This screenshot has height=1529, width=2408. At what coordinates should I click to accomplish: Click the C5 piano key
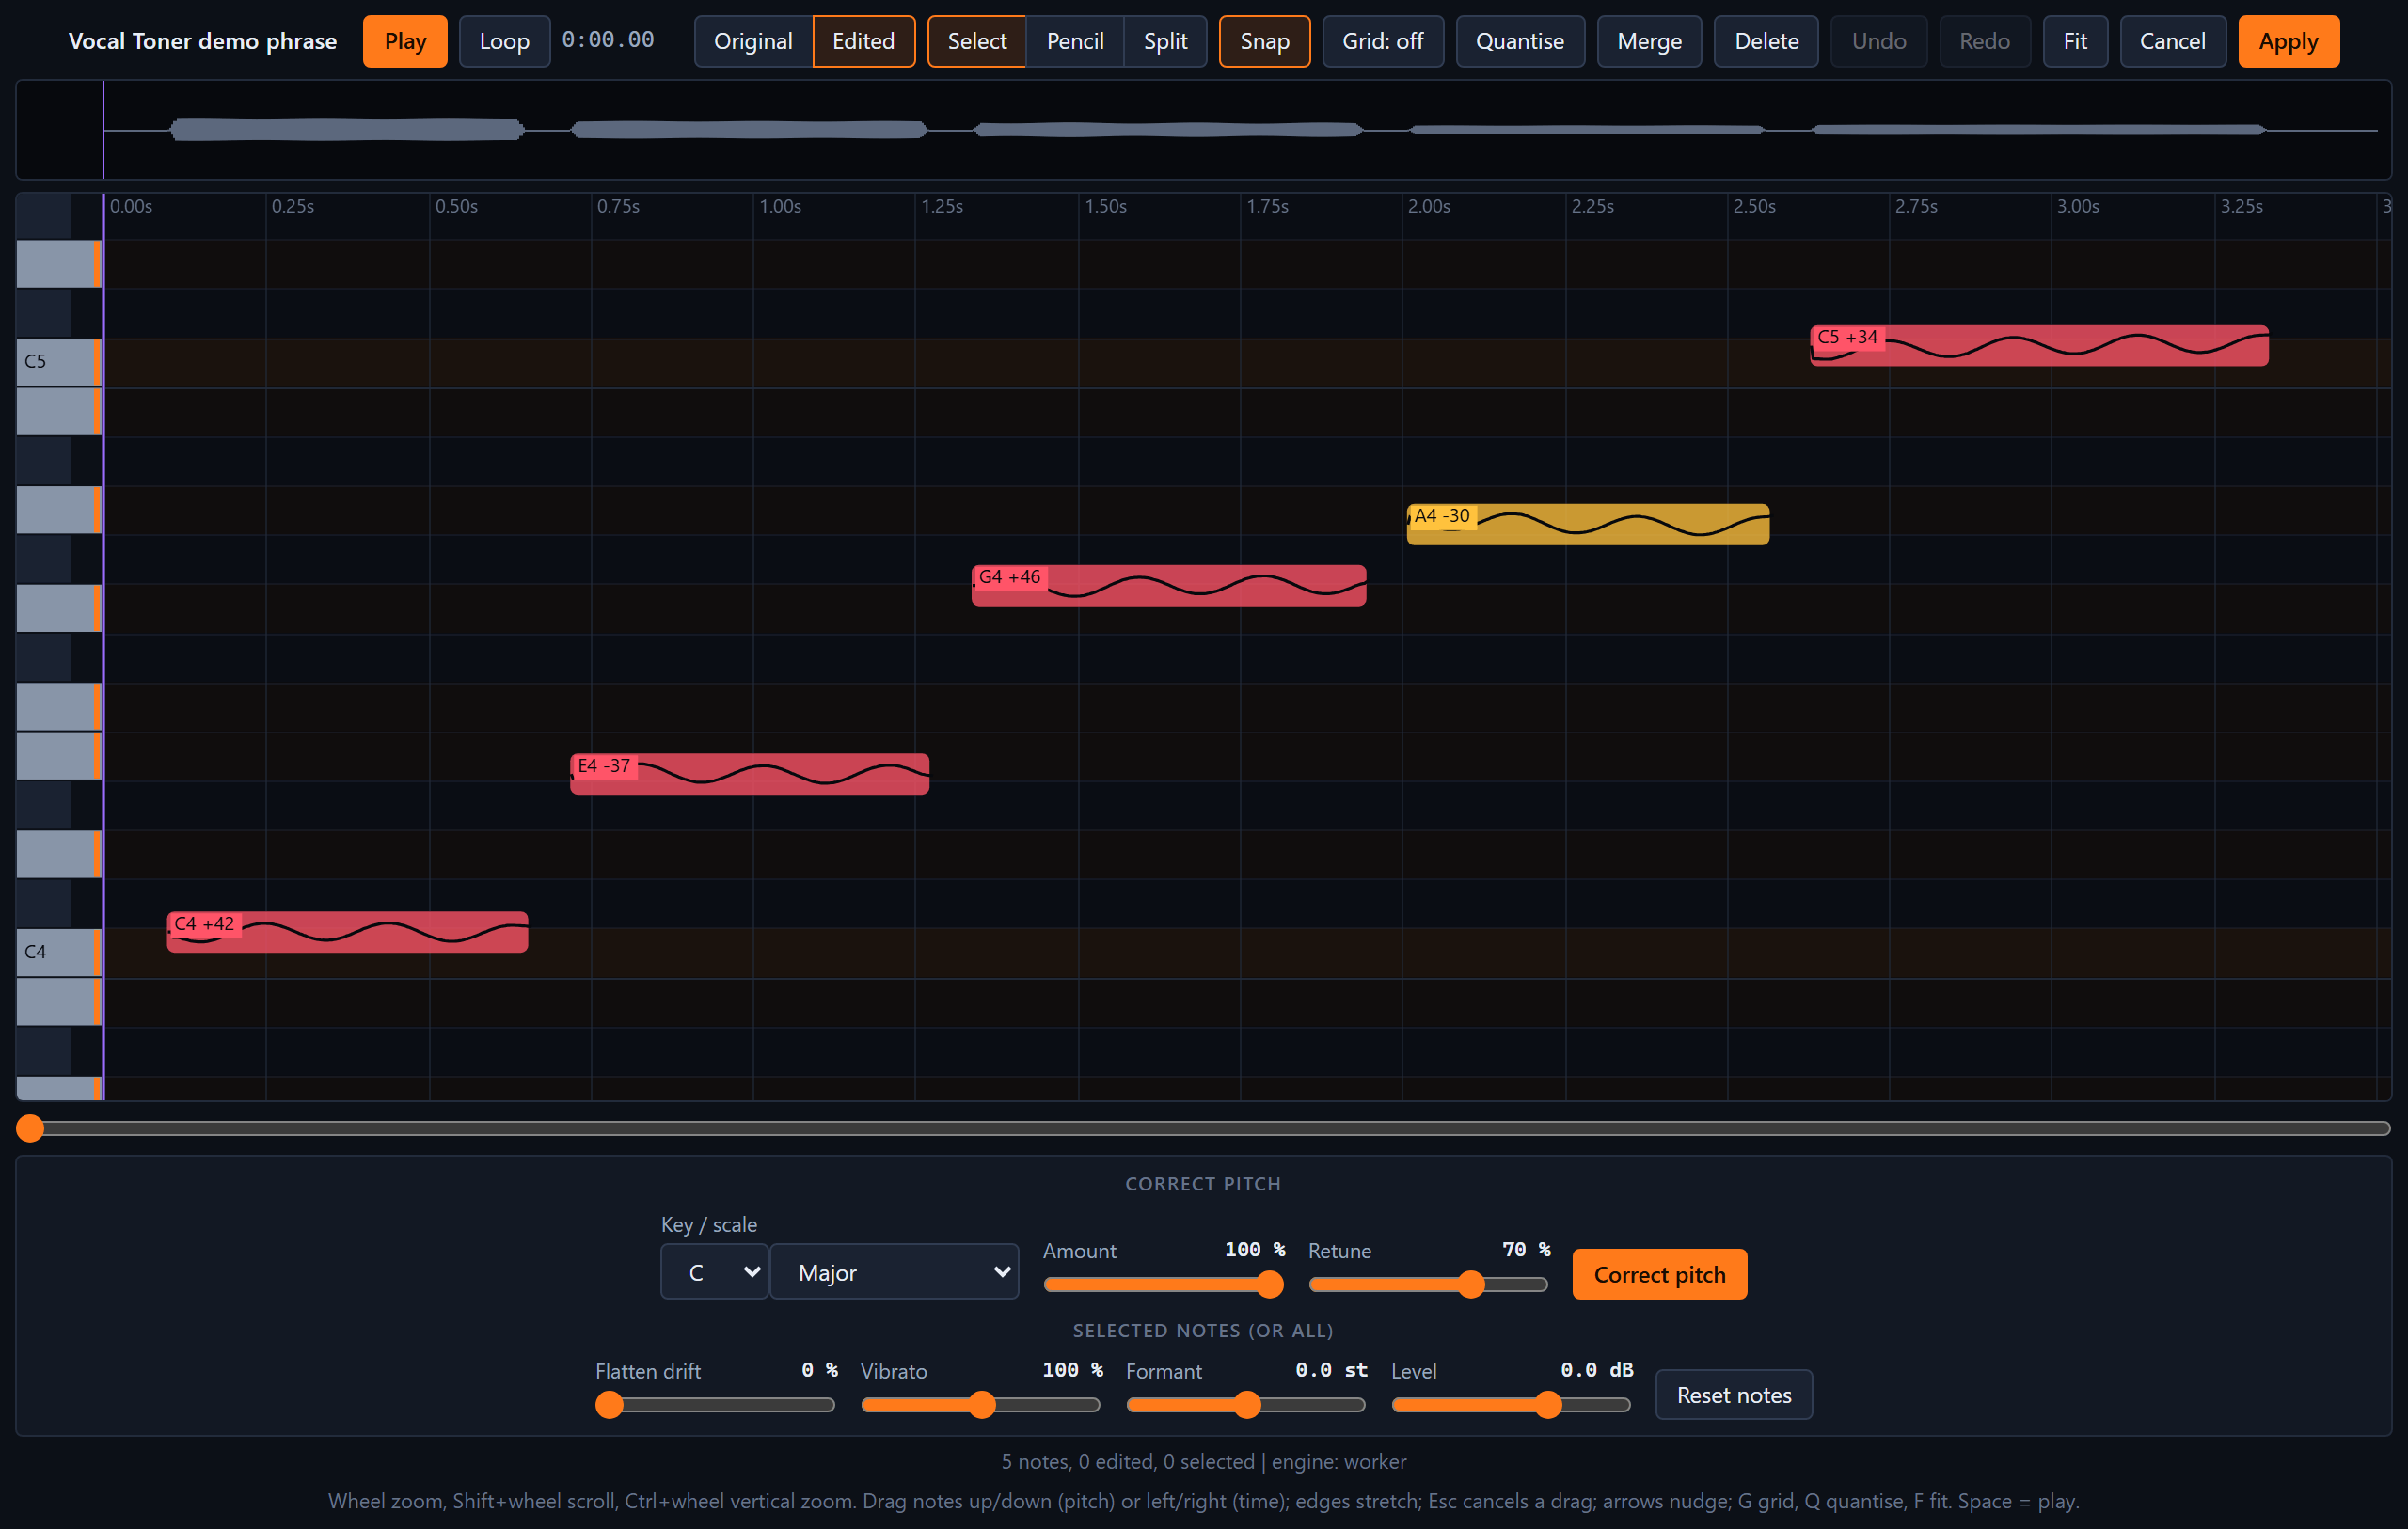(58, 362)
